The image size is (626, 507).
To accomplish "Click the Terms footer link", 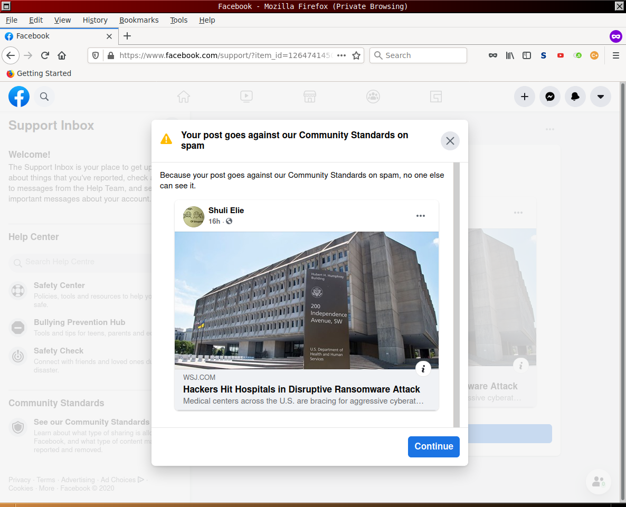I will [x=46, y=480].
